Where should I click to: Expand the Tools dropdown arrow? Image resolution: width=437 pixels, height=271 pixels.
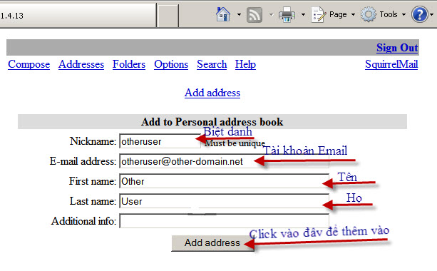click(403, 14)
